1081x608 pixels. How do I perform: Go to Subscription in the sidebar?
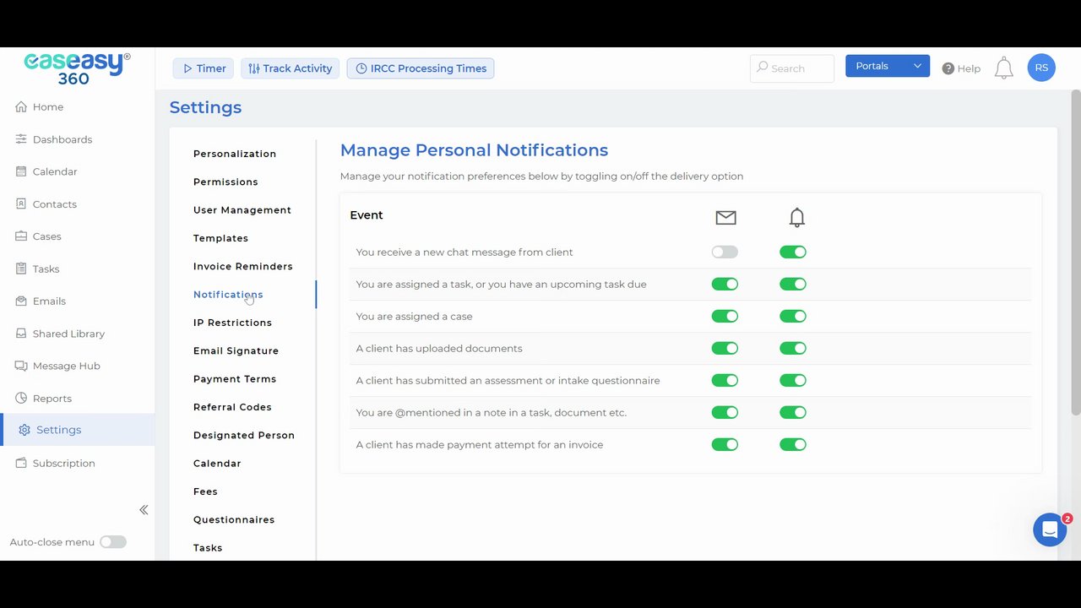(63, 463)
